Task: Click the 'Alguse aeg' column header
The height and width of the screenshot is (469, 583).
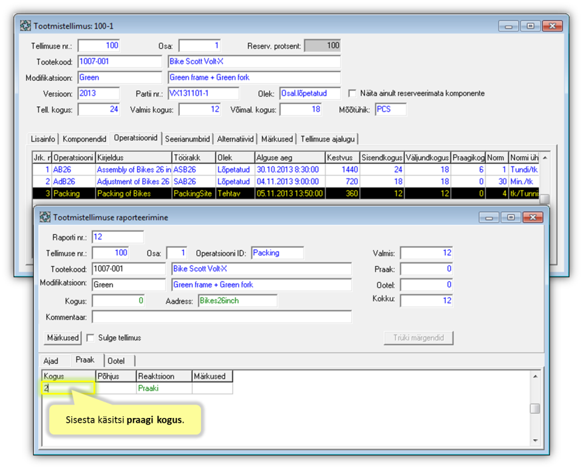Action: tap(290, 158)
